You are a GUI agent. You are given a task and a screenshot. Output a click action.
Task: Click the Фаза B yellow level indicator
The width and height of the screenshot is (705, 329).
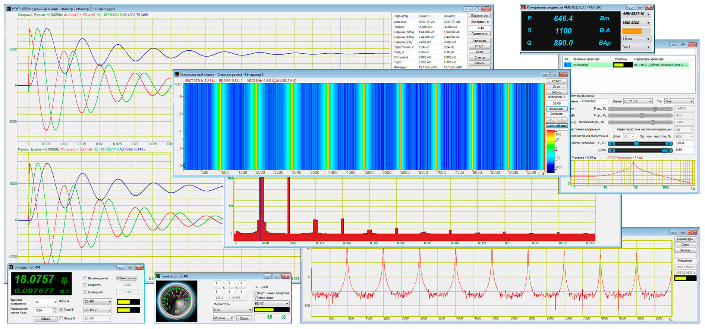click(x=128, y=310)
